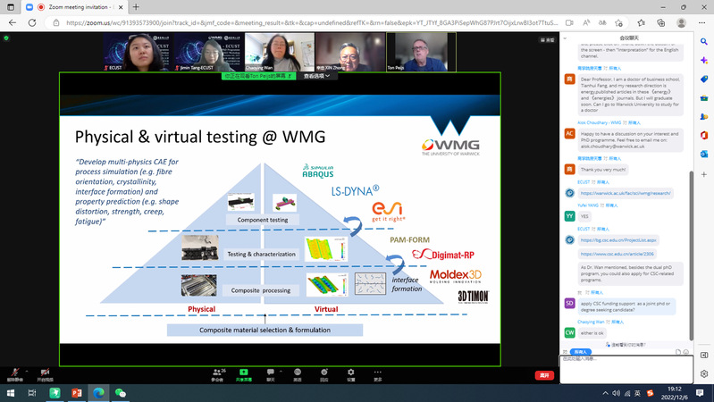This screenshot has width=714, height=402.
Task: Open emoji picker in chat input area
Action: (x=685, y=352)
